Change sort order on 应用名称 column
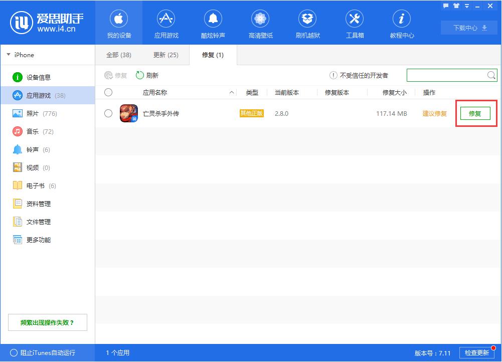502x362 pixels. pos(231,92)
